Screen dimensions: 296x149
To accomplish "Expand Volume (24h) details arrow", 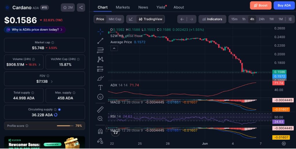I will 39,65.
